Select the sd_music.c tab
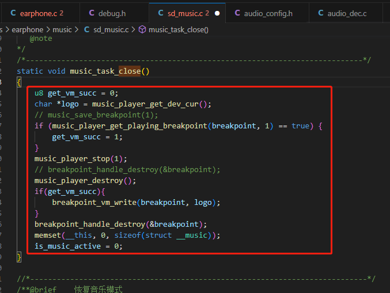The width and height of the screenshot is (390, 293). [187, 13]
